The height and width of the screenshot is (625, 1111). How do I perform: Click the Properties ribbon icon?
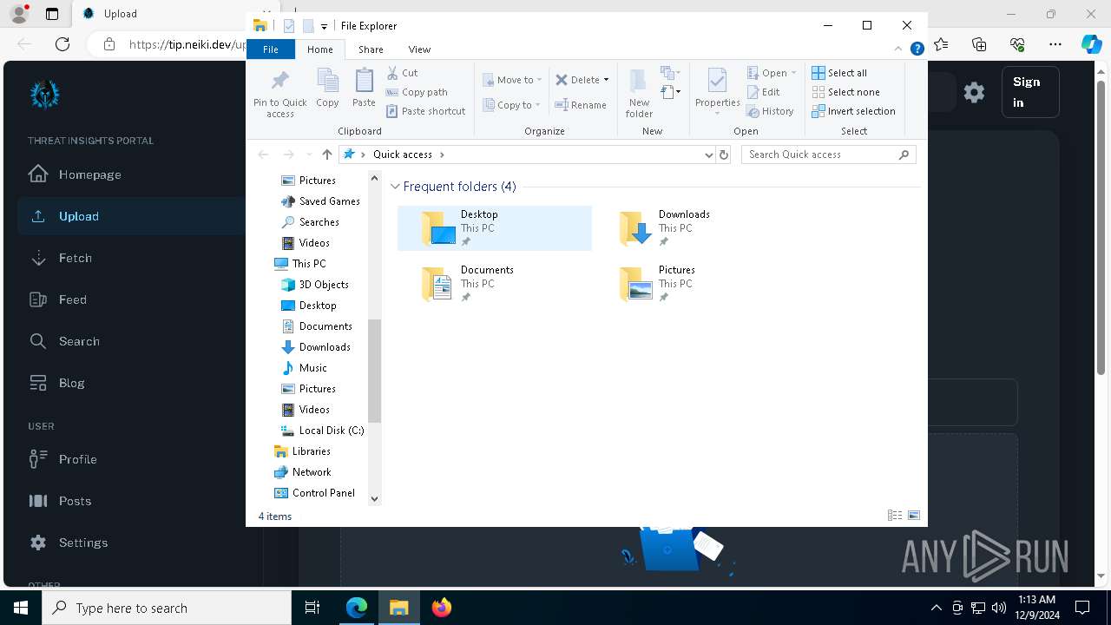pyautogui.click(x=717, y=89)
